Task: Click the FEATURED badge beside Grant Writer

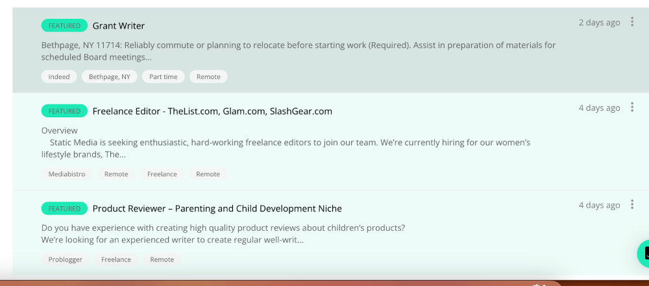Action: click(x=64, y=26)
